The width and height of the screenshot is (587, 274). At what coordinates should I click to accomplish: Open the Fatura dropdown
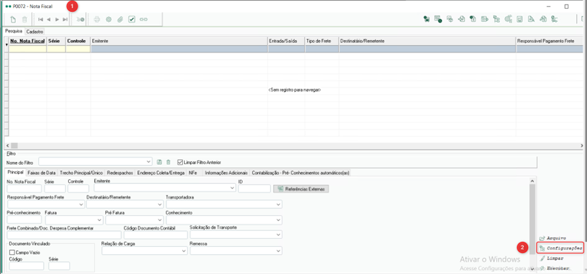(x=100, y=220)
